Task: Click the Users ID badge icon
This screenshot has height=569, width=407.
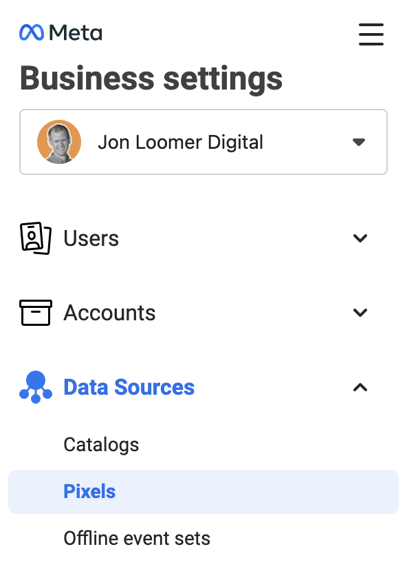Action: [36, 238]
